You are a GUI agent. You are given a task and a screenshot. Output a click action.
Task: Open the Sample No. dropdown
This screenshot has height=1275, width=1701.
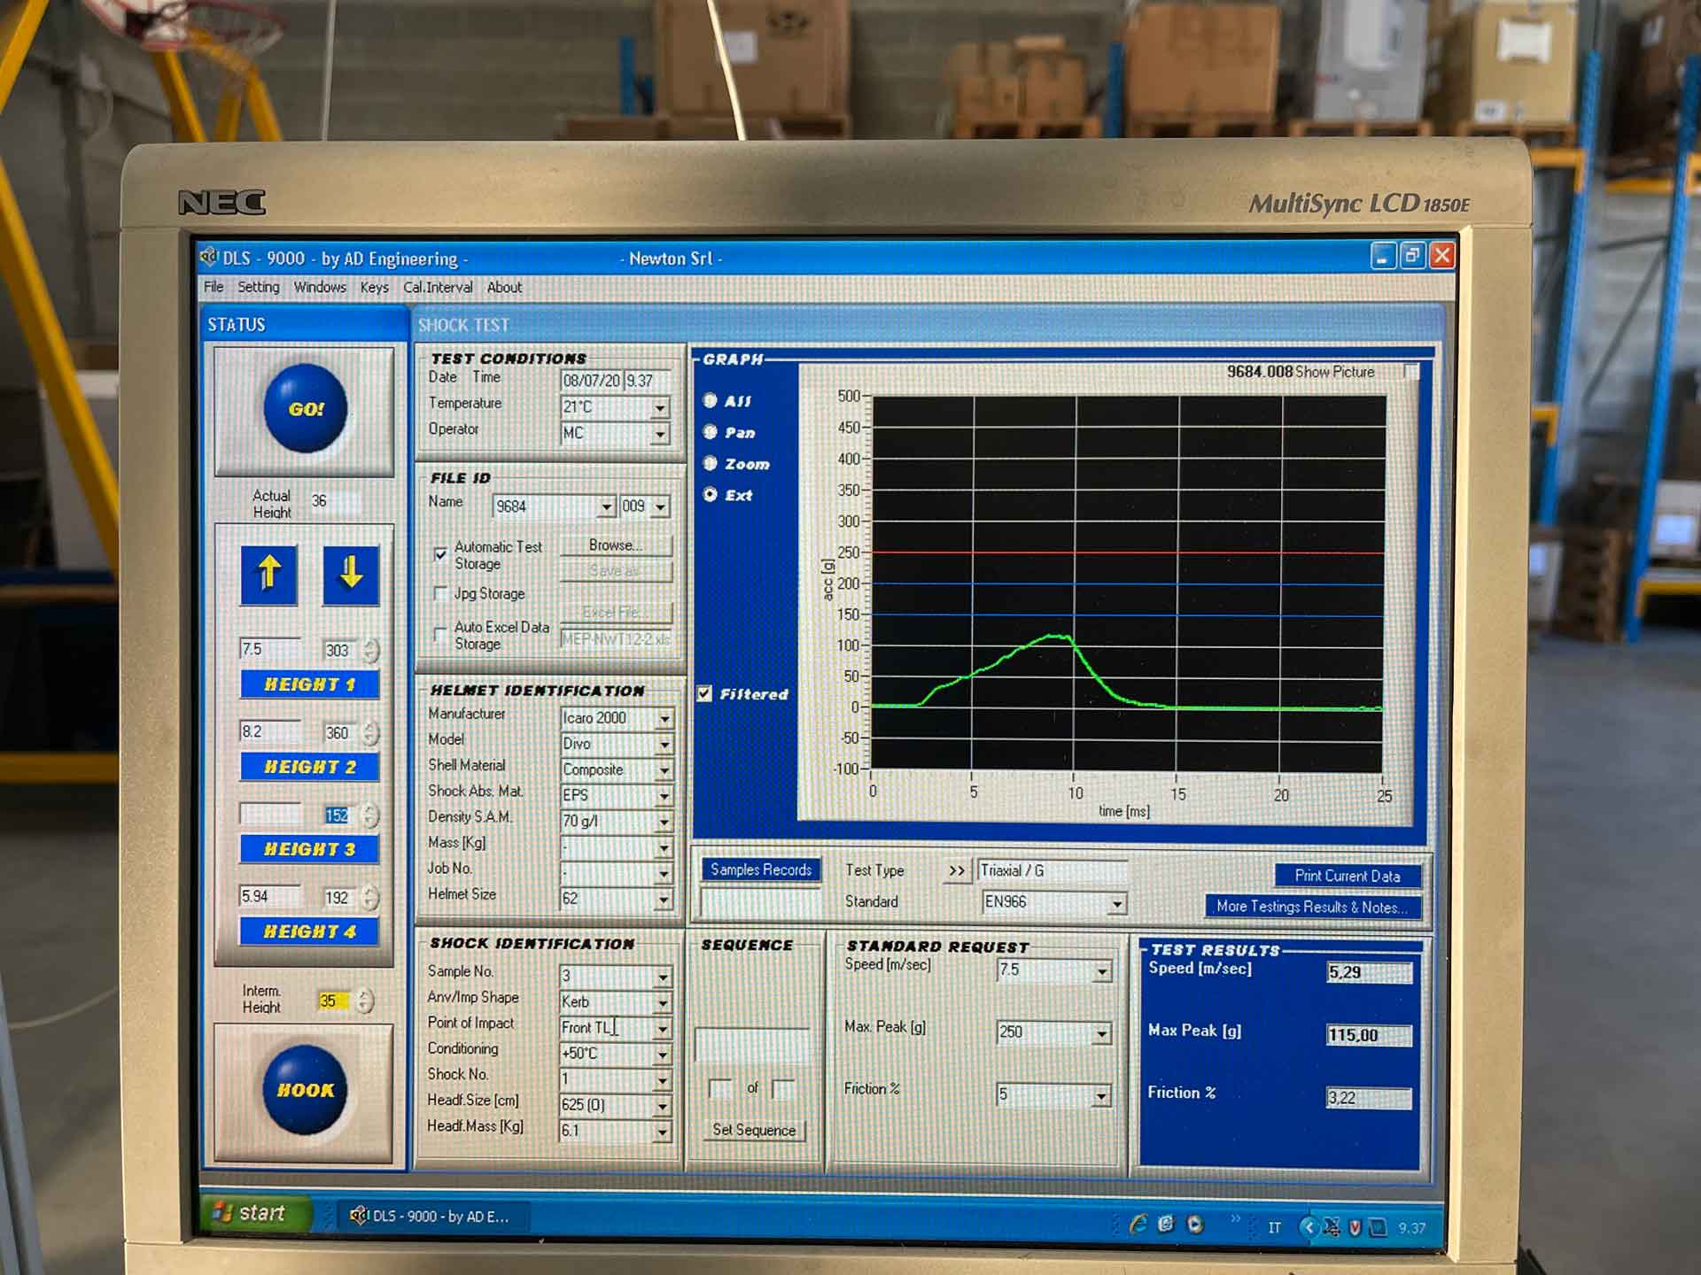pos(663,977)
